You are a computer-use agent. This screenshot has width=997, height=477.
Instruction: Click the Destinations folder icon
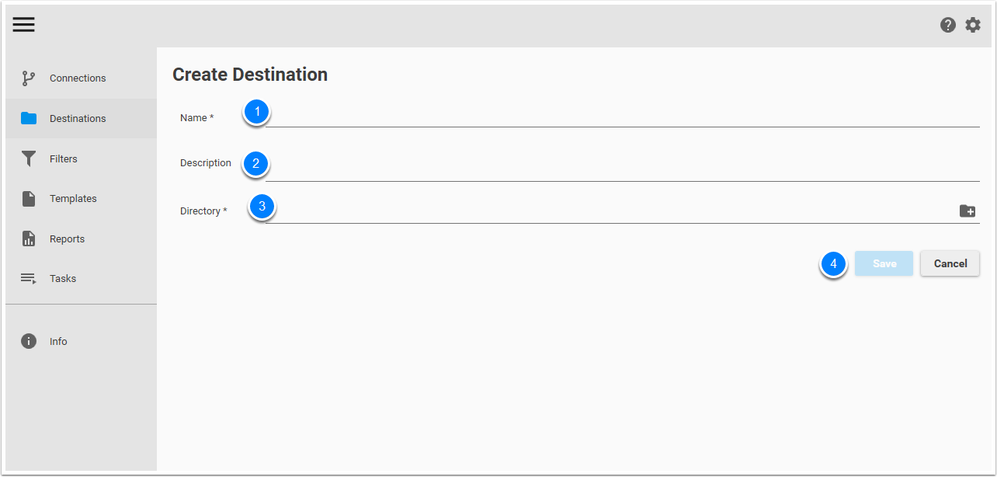(x=29, y=118)
